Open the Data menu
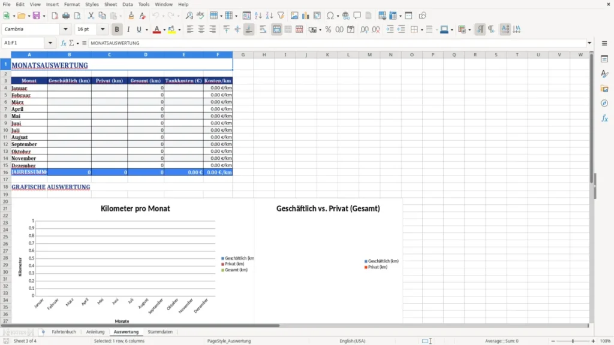Screen dimensions: 614x345 point(127,4)
